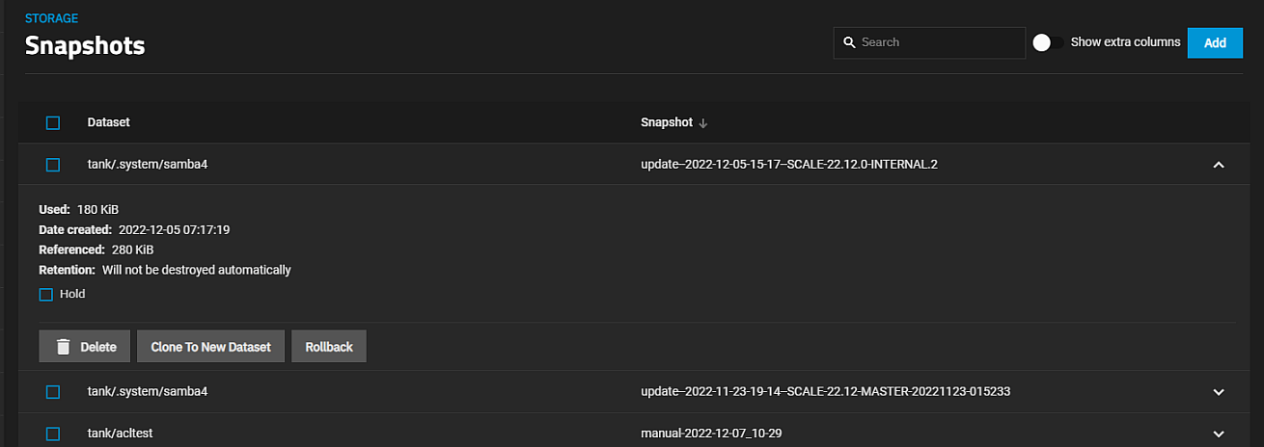
Task: Focus the Search input field
Action: 936,42
